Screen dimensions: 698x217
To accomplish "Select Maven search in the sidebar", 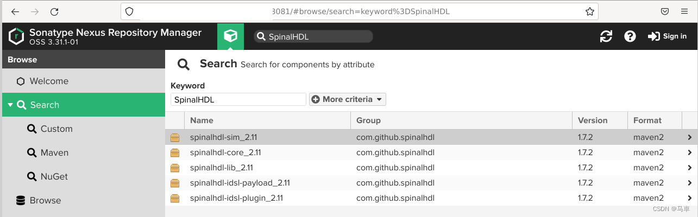I will 54,152.
